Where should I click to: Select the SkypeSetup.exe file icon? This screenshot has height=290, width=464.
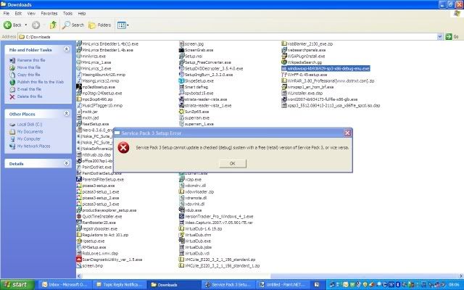point(182,80)
